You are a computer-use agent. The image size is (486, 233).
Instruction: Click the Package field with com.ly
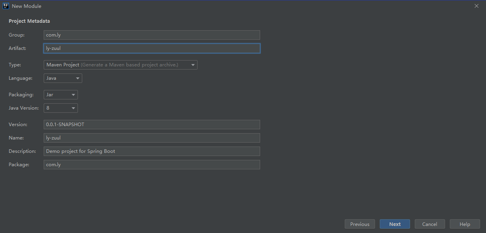coord(152,165)
